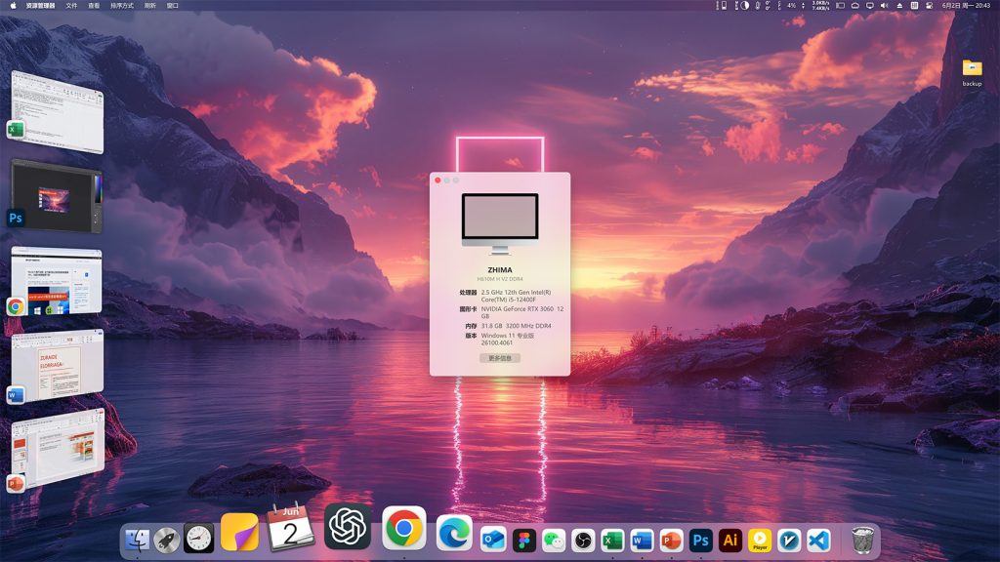Launch Adobe Illustrator from the dock
This screenshot has width=1000, height=562.
point(729,541)
